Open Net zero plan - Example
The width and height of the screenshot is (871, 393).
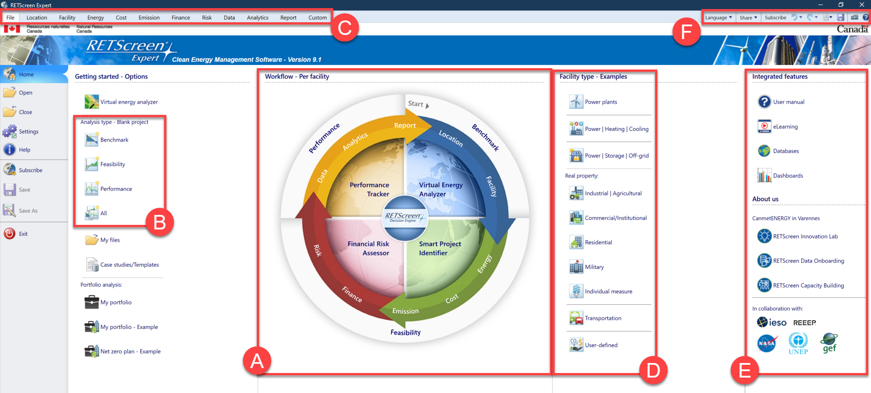tap(123, 351)
